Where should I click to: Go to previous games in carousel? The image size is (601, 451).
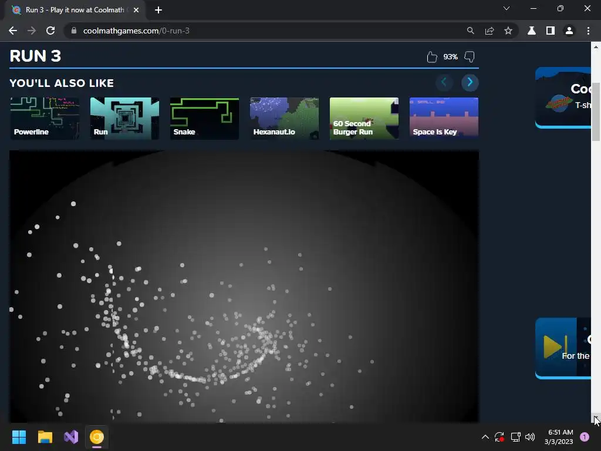pyautogui.click(x=444, y=82)
